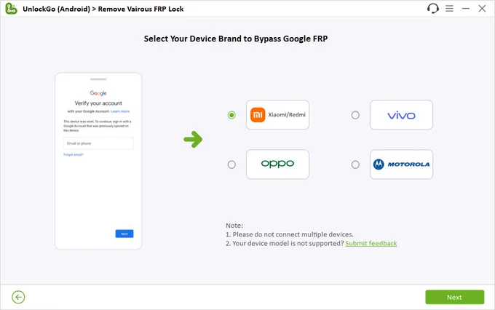Open the hamburger menu in title bar
The height and width of the screenshot is (310, 495).
pyautogui.click(x=449, y=9)
